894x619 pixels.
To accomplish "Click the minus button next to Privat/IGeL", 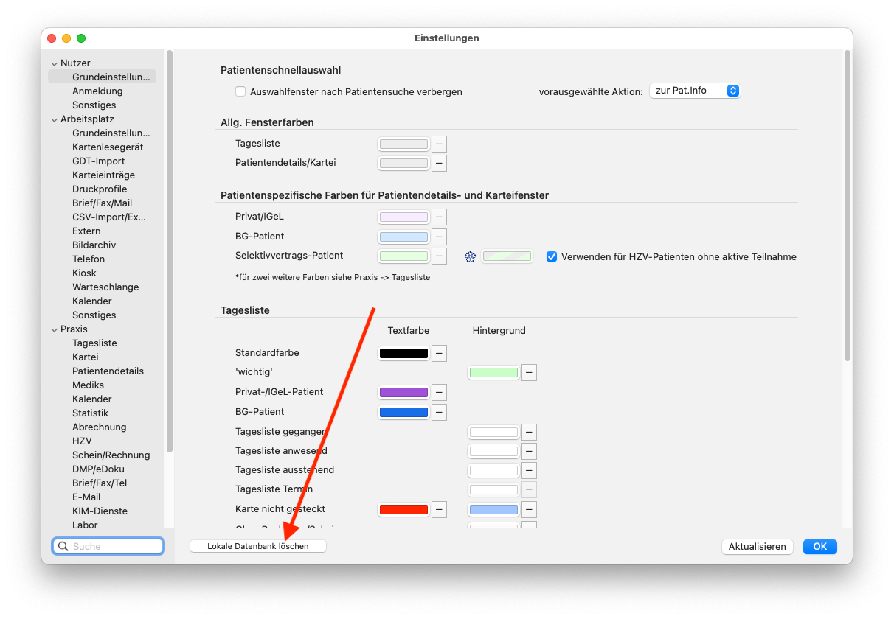I will point(440,217).
